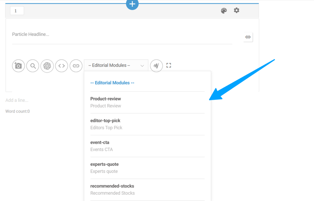Click the circular W logo icon

(x=156, y=66)
